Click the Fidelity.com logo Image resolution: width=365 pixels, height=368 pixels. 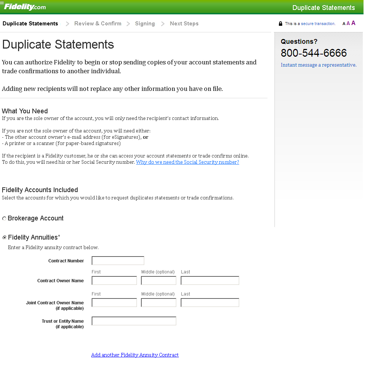[x=25, y=7]
